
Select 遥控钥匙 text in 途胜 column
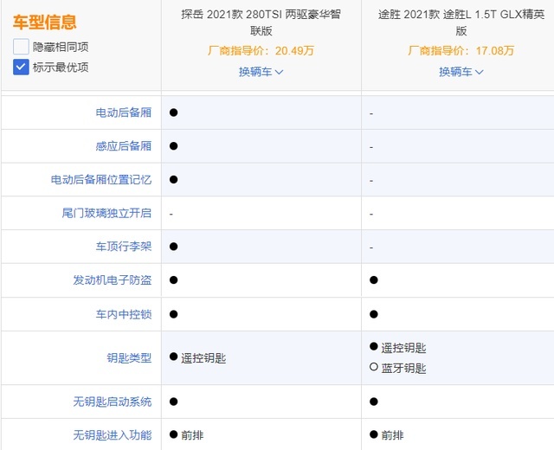[x=403, y=348]
